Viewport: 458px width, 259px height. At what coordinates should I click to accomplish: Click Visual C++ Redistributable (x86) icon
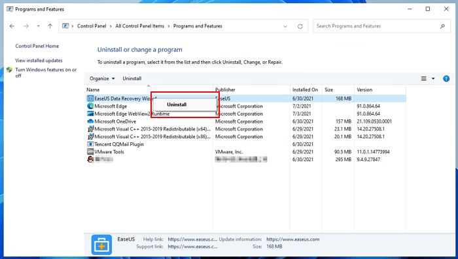pyautogui.click(x=90, y=136)
